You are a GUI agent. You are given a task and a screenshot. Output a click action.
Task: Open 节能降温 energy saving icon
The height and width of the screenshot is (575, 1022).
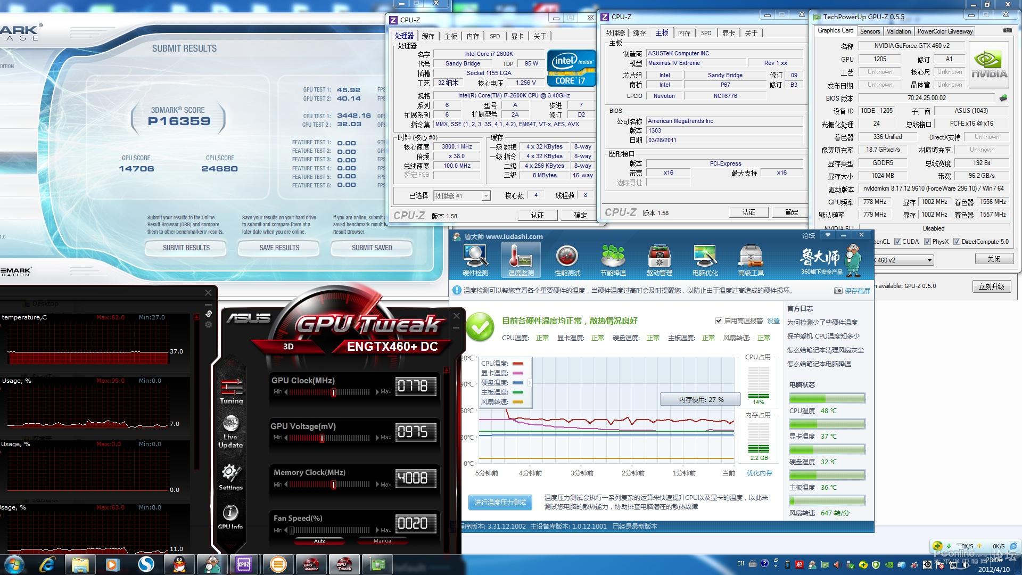tap(613, 260)
